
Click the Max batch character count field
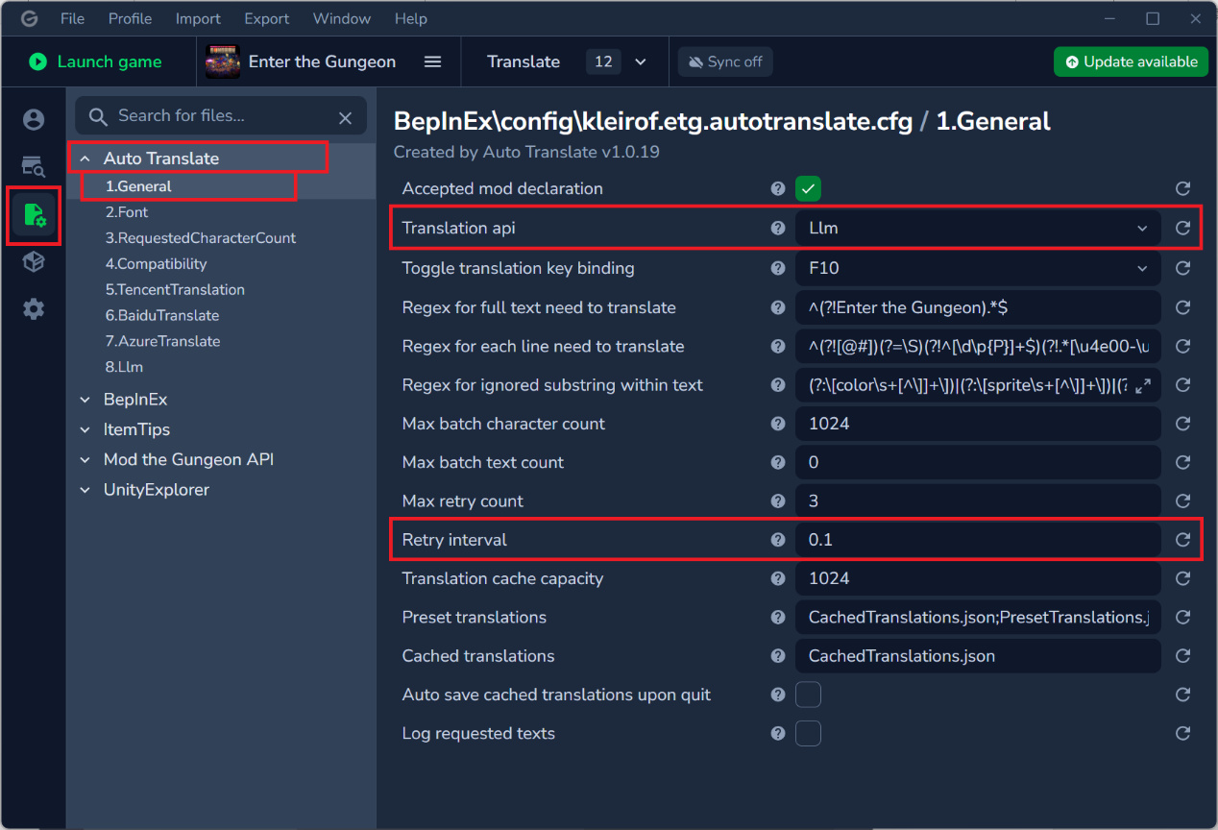pos(977,424)
